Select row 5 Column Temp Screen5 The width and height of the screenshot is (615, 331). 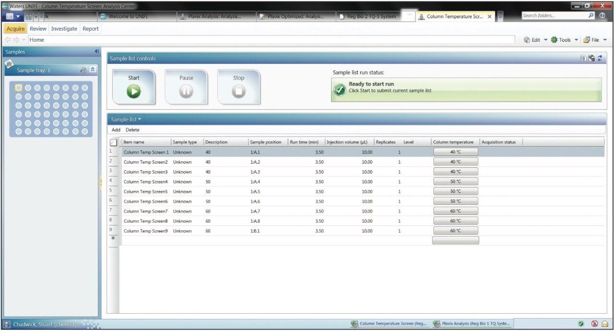coord(146,191)
